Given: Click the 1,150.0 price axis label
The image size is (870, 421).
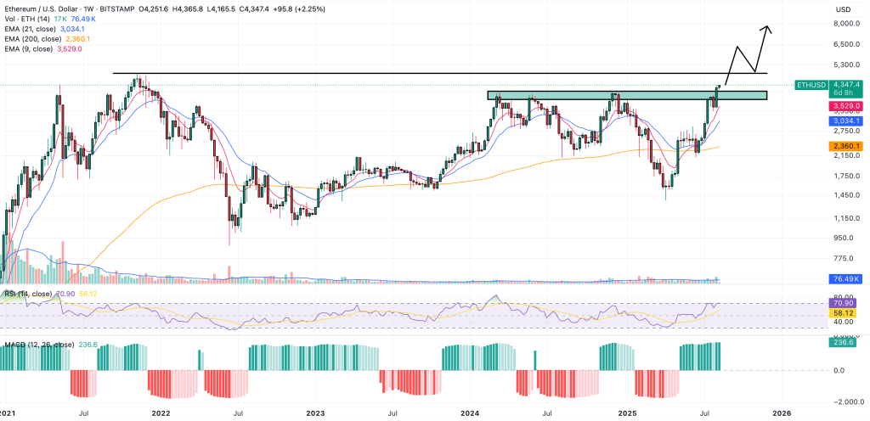Looking at the screenshot, I should point(849,219).
